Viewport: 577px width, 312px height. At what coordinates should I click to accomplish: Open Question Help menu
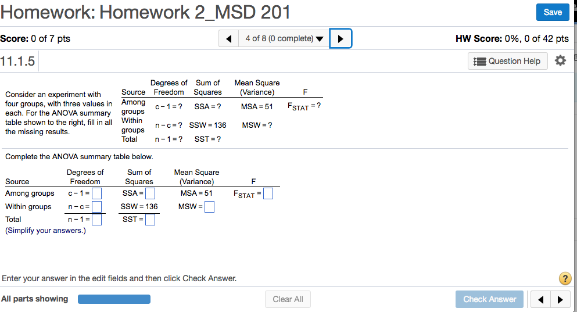[x=507, y=61]
